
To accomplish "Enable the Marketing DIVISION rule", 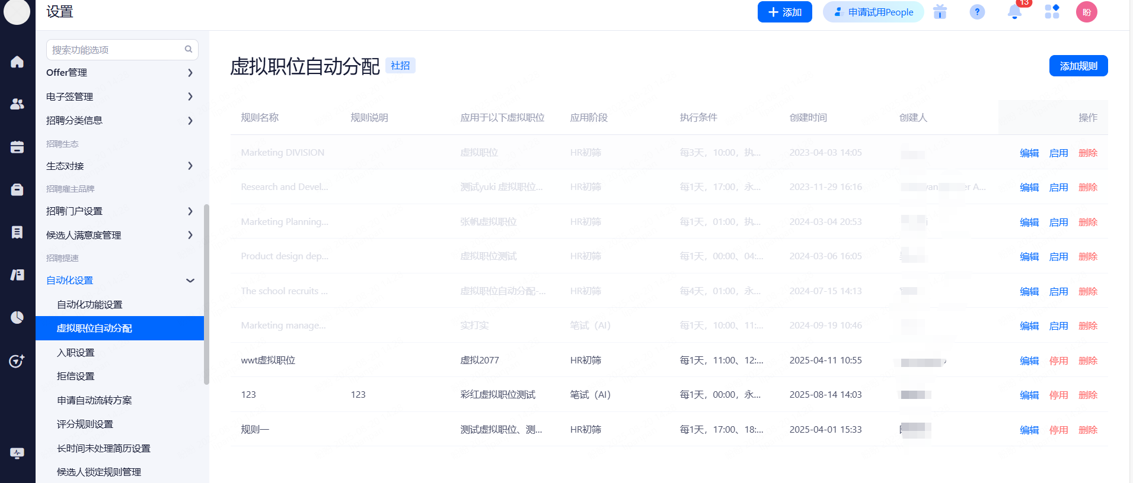I will coord(1058,153).
